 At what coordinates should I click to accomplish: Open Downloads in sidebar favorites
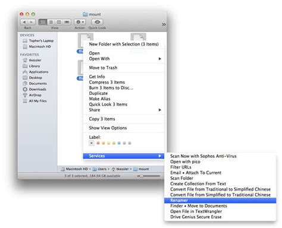coord(35,89)
